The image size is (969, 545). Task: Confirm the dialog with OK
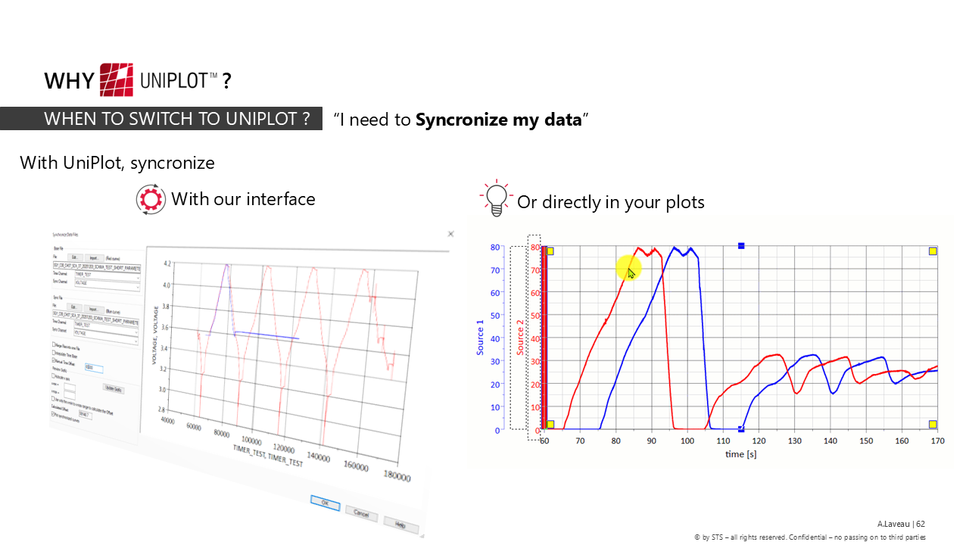coord(326,502)
